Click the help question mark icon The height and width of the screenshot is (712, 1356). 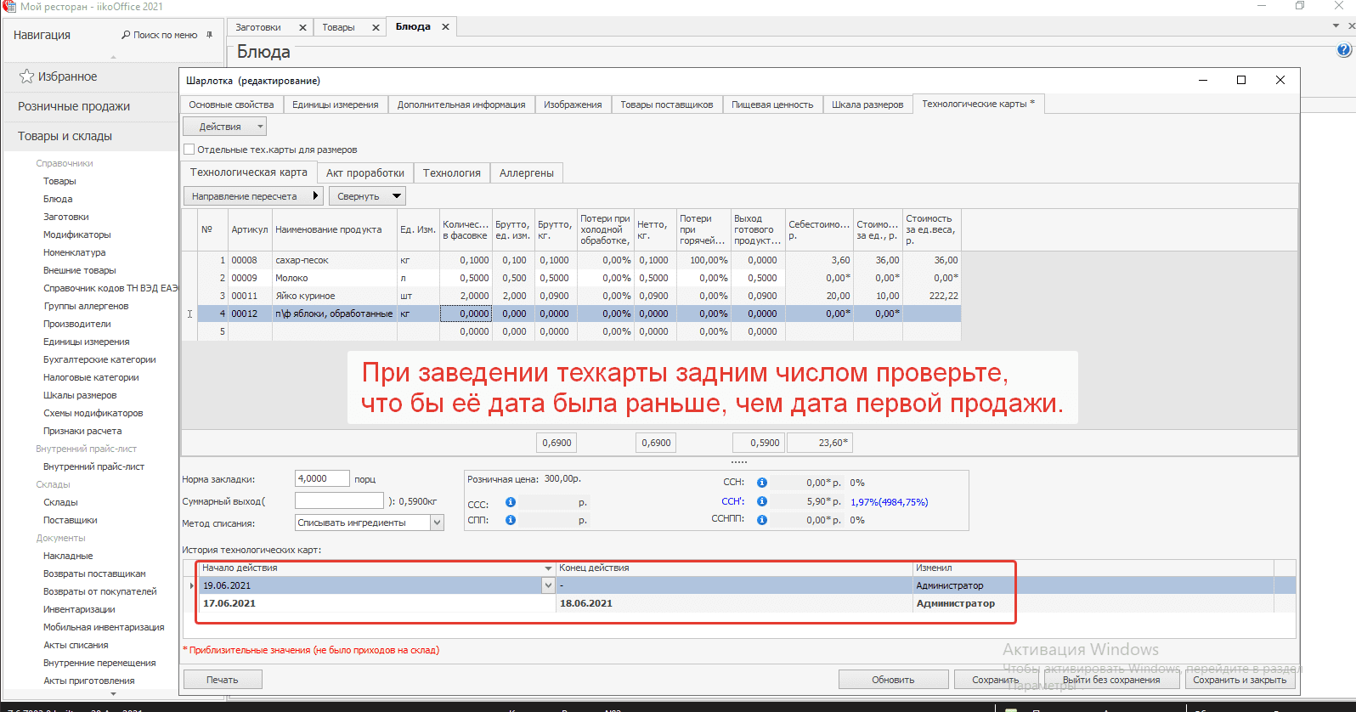(1344, 50)
